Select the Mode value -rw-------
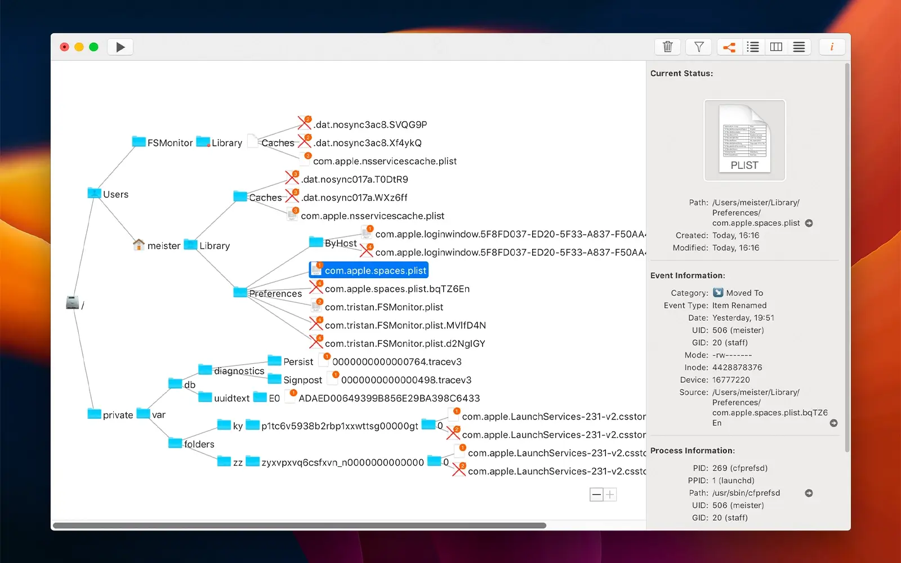The image size is (901, 563). pos(732,355)
